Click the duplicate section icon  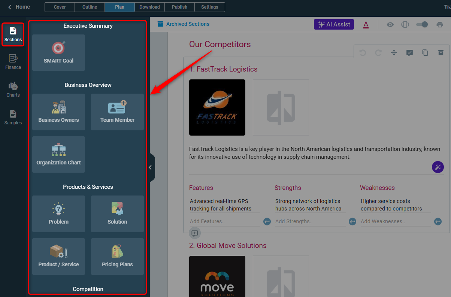425,53
